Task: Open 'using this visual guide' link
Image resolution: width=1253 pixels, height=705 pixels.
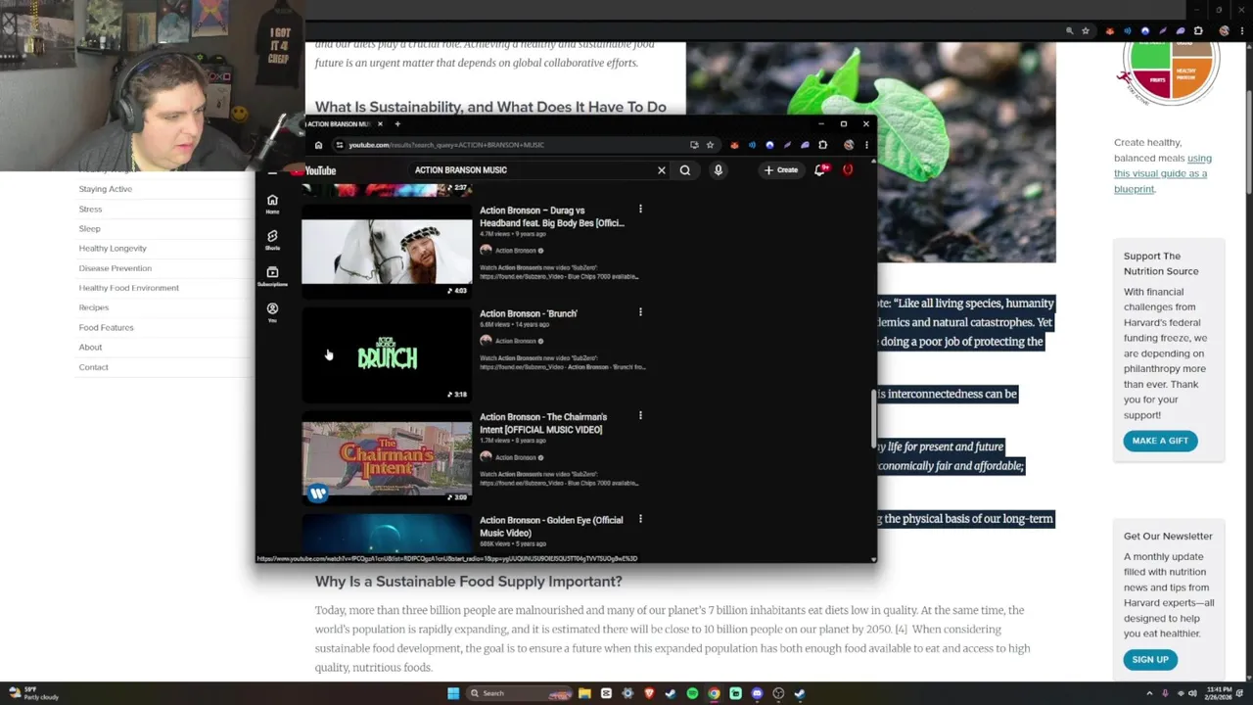Action: (x=1162, y=173)
